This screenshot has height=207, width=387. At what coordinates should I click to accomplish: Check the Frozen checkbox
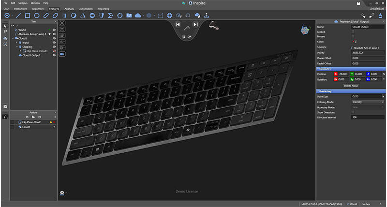[x=353, y=36]
